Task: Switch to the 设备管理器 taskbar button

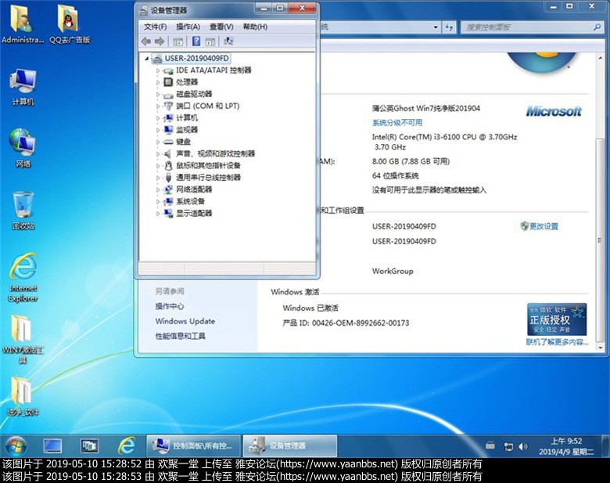Action: (290, 446)
